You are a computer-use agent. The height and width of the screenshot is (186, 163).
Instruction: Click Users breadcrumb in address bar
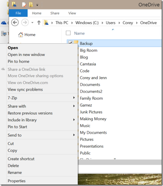(111, 23)
